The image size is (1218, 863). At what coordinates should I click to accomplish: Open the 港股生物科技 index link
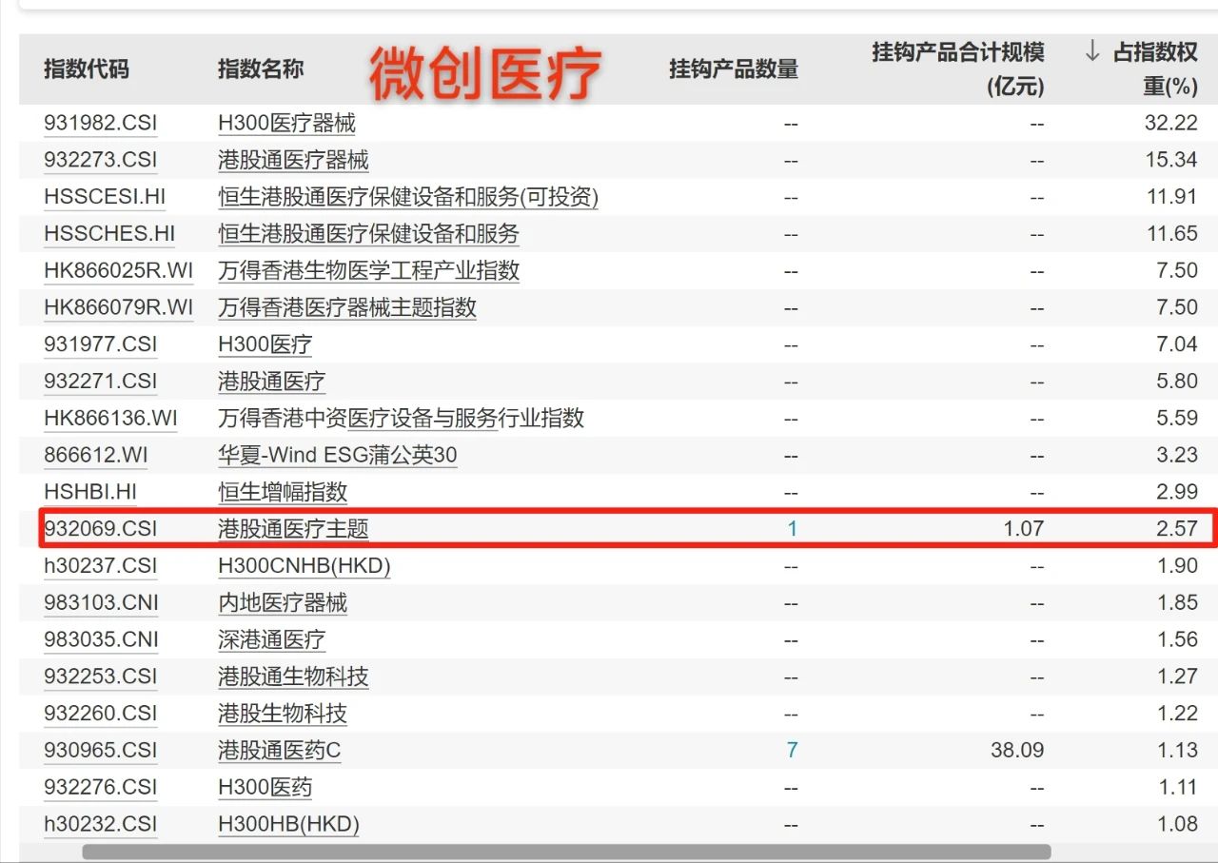283,713
